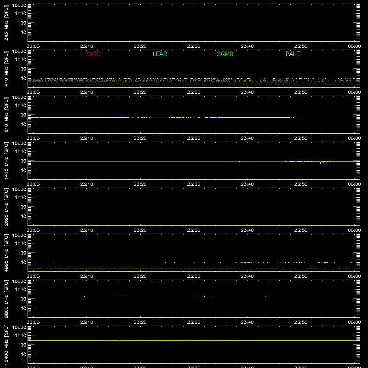Click the green SGMR station label
The image size is (368, 368).
coord(225,54)
